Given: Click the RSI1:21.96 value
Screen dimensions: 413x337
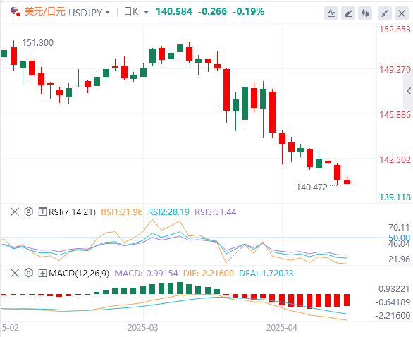Looking at the screenshot, I should tap(122, 212).
